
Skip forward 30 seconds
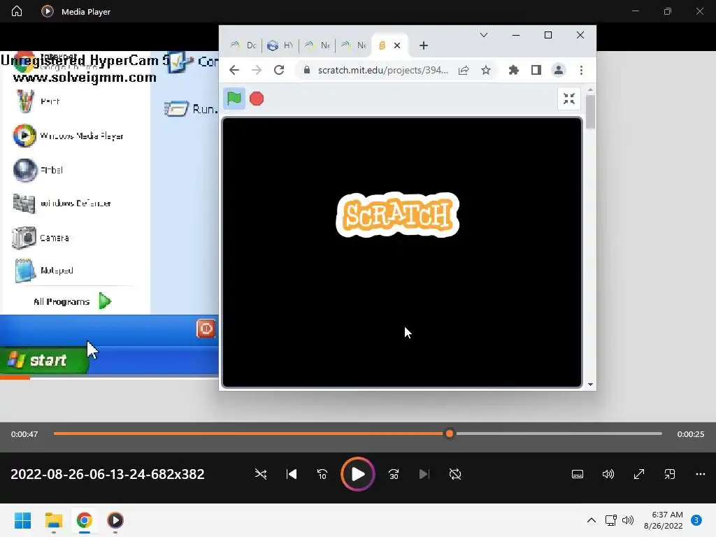click(394, 474)
